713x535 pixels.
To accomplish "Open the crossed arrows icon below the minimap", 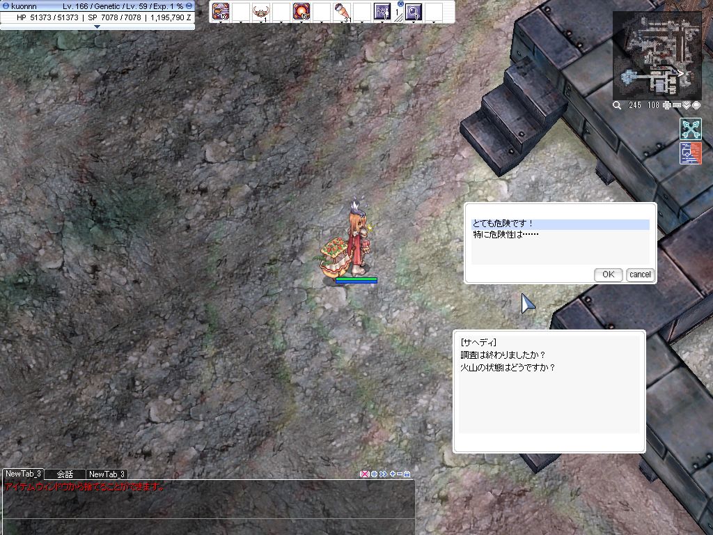I will click(x=691, y=129).
